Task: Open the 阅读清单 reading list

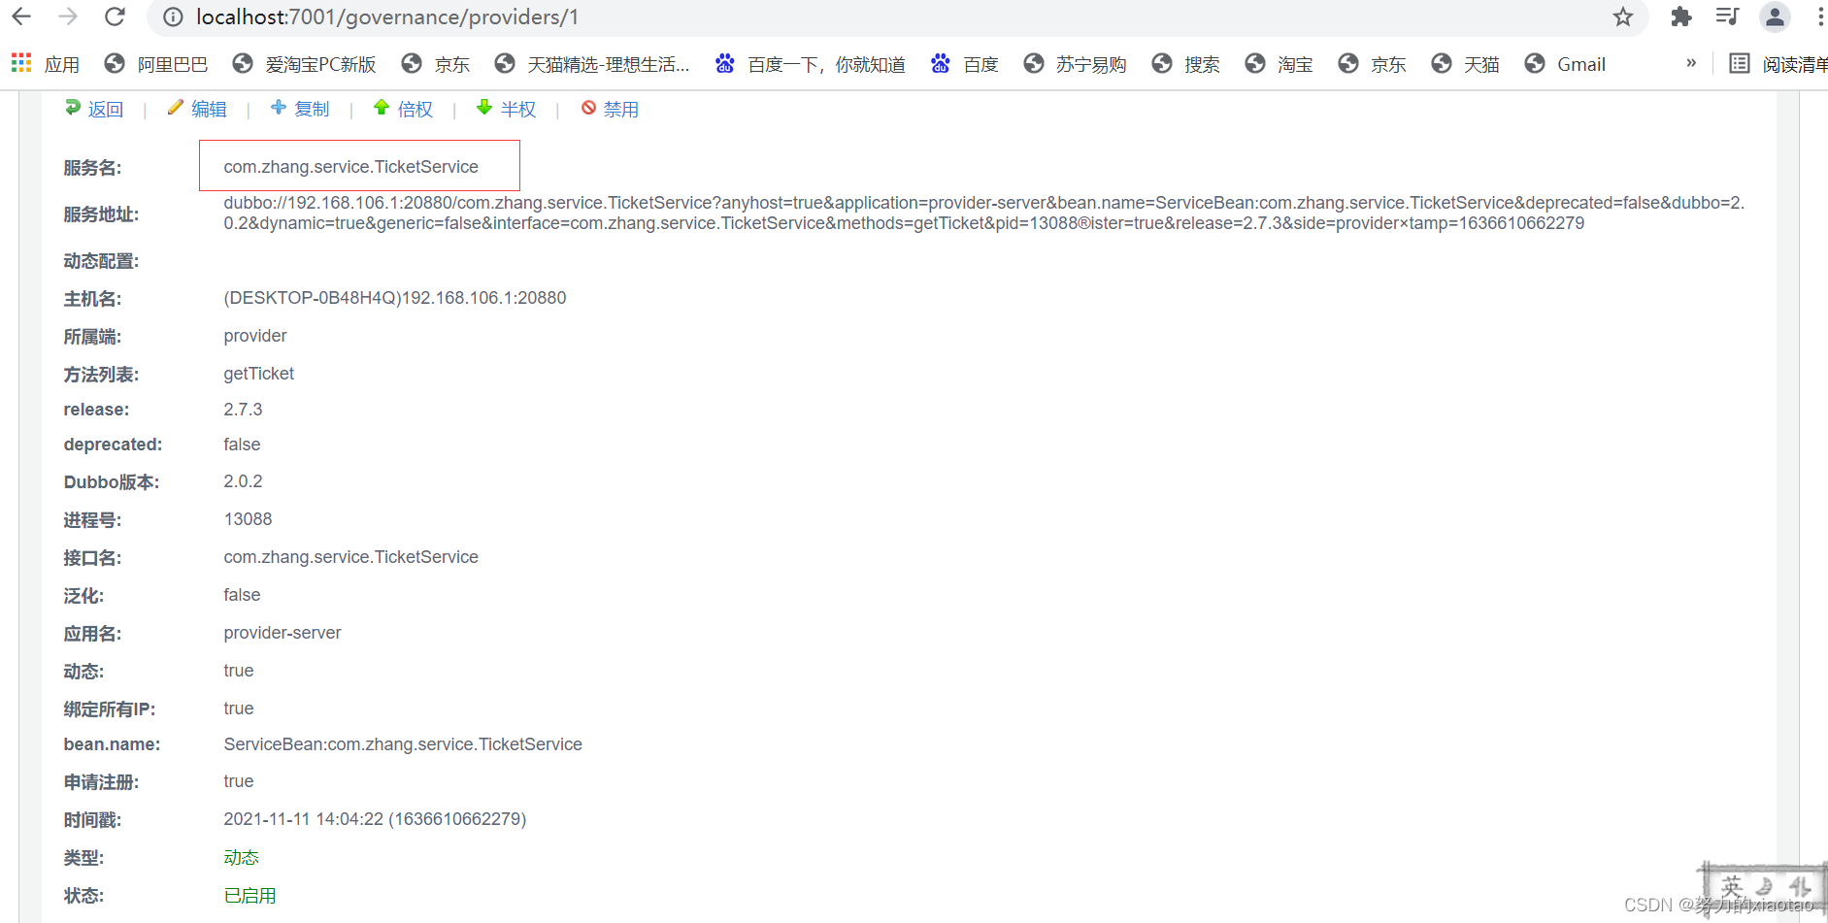Action: coord(1778,64)
